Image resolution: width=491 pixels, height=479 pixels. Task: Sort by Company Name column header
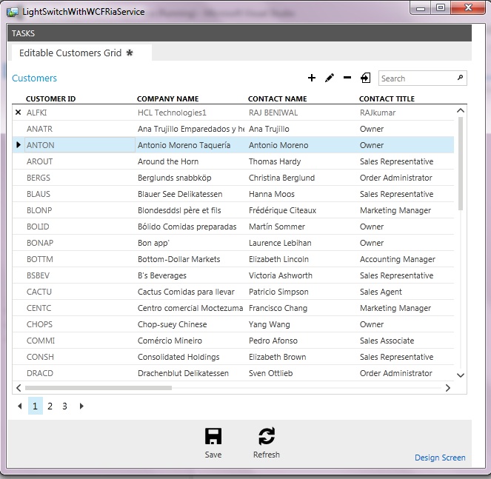tap(167, 98)
